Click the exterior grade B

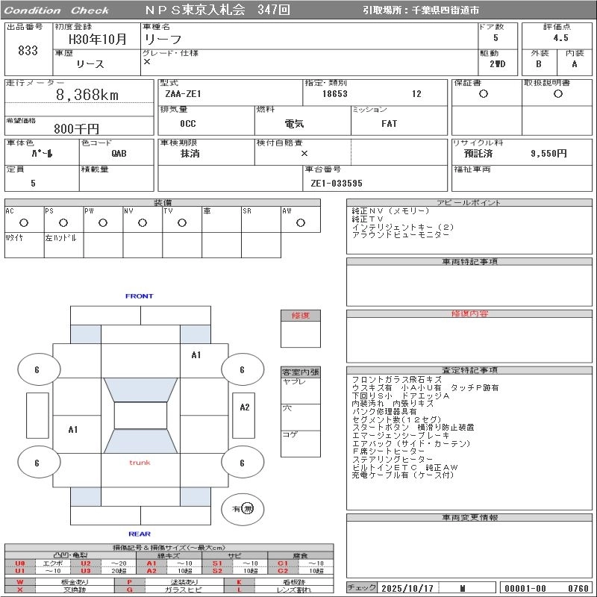click(x=539, y=64)
